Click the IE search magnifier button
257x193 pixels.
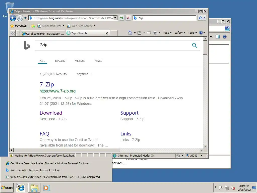(200, 18)
